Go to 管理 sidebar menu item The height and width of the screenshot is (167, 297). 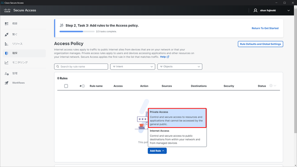coord(24,73)
